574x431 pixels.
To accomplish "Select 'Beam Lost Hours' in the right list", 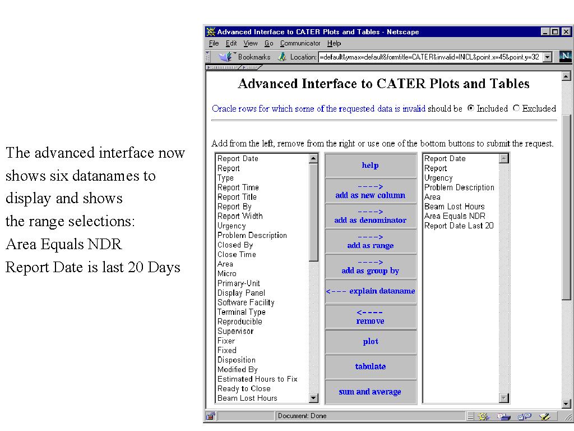I will point(454,207).
